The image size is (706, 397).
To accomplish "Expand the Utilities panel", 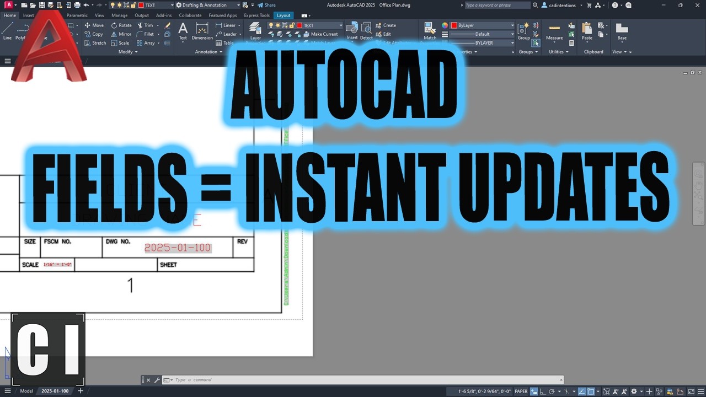I will (558, 52).
